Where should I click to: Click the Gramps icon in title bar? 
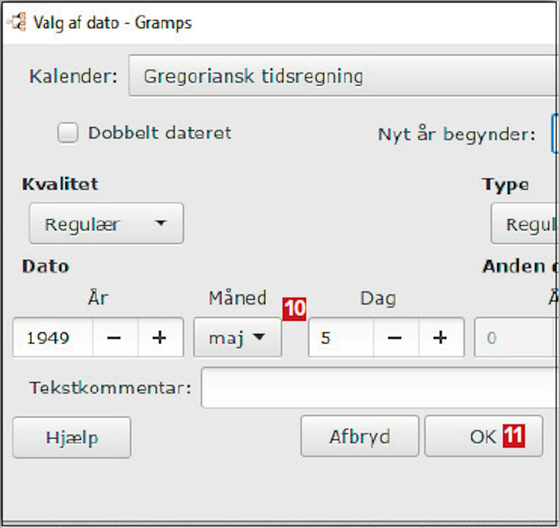pos(17,22)
